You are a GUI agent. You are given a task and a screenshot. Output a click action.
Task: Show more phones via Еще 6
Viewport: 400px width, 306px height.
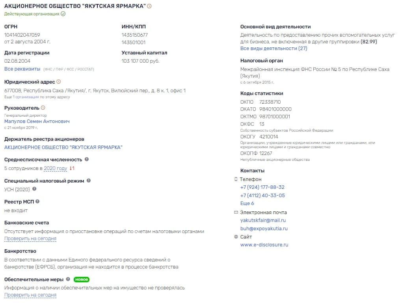(247, 203)
